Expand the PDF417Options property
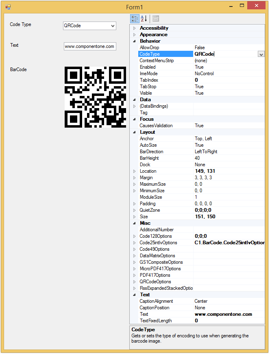Image resolution: width=270 pixels, height=354 pixels. point(135,275)
